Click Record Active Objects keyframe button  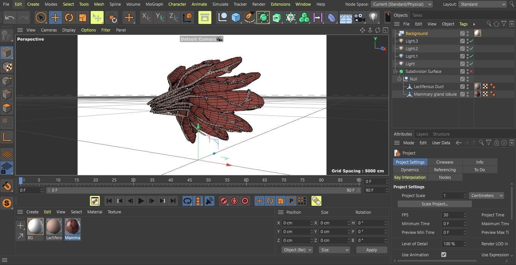[x=224, y=201]
